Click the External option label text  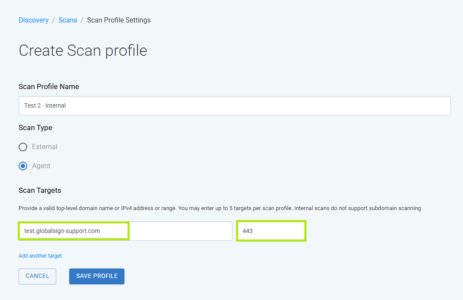45,147
